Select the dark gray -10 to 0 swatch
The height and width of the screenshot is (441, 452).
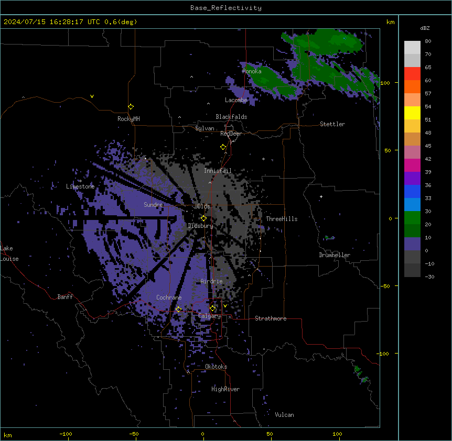pyautogui.click(x=412, y=257)
